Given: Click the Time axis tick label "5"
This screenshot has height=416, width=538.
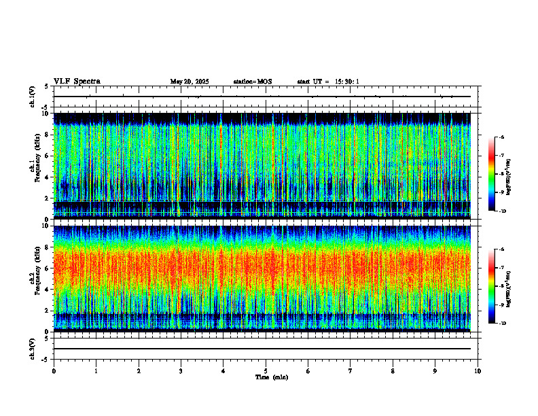Looking at the screenshot, I should [266, 371].
